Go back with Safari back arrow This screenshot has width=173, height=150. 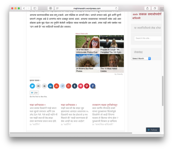pos(24,8)
